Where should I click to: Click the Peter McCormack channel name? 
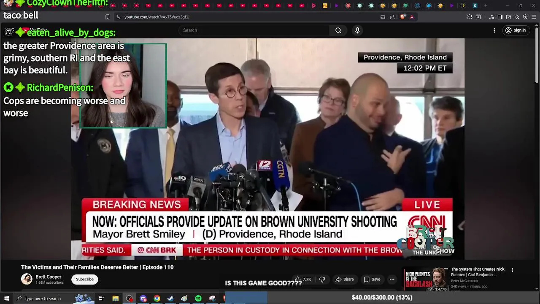pyautogui.click(x=464, y=281)
